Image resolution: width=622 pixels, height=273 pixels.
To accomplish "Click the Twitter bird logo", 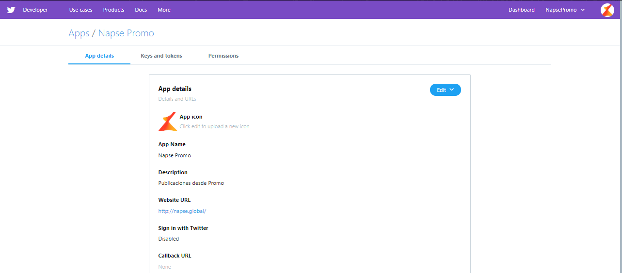I will 11,10.
